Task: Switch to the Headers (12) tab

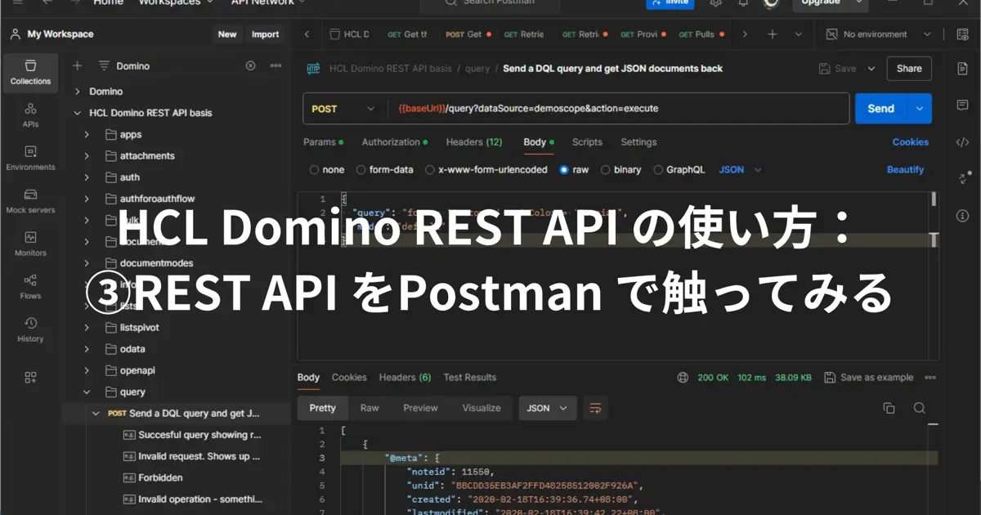Action: pyautogui.click(x=473, y=142)
